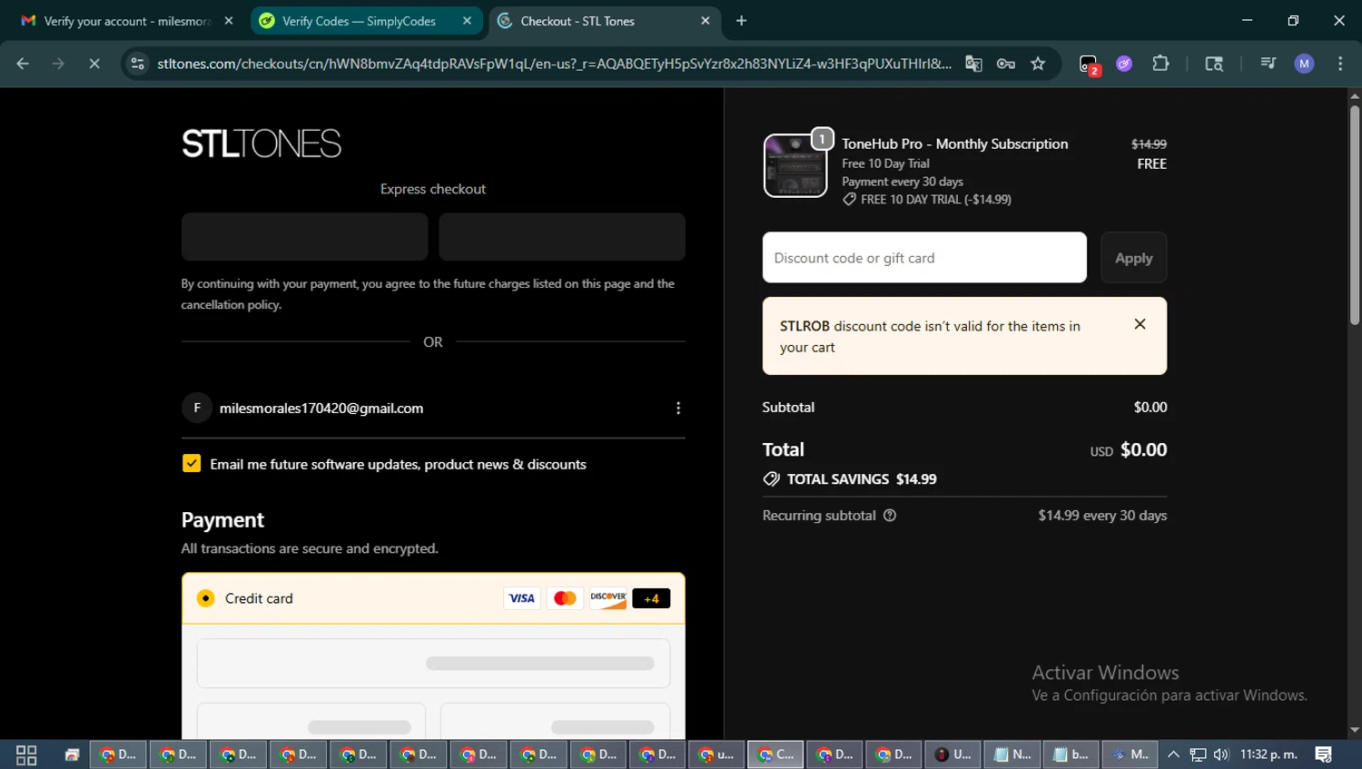Image resolution: width=1362 pixels, height=769 pixels.
Task: Bookmark this page with the star
Action: [x=1038, y=64]
